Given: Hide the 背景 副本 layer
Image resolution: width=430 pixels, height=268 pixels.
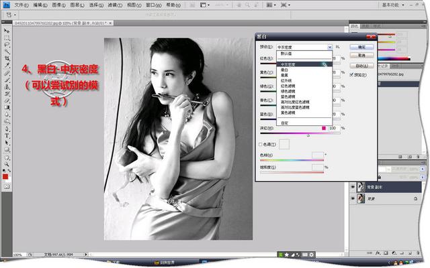Looking at the screenshot, I should coord(353,187).
